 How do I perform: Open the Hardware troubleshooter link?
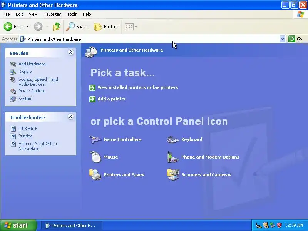pos(28,128)
